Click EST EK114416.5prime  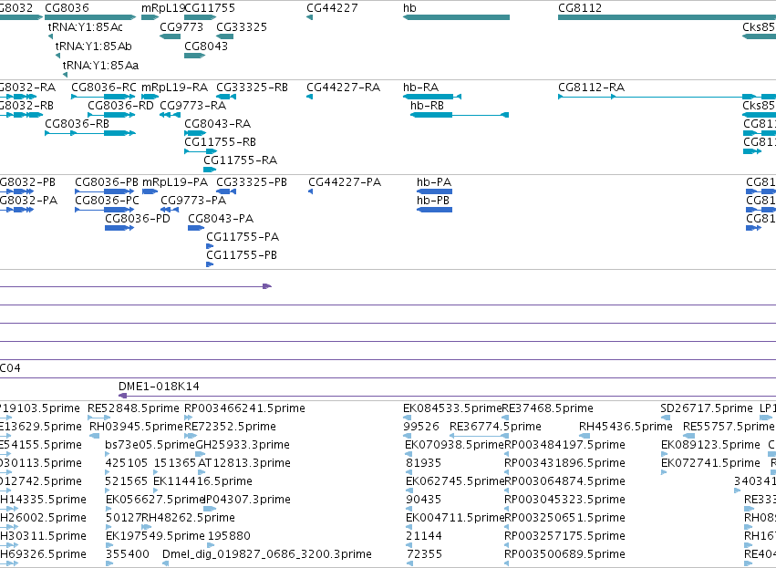tap(203, 480)
